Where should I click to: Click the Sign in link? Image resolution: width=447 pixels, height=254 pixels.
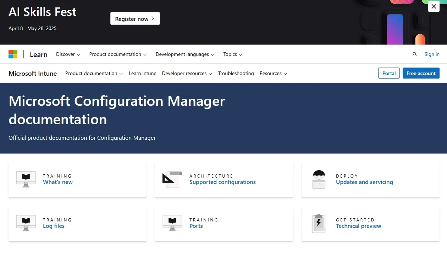click(x=432, y=54)
